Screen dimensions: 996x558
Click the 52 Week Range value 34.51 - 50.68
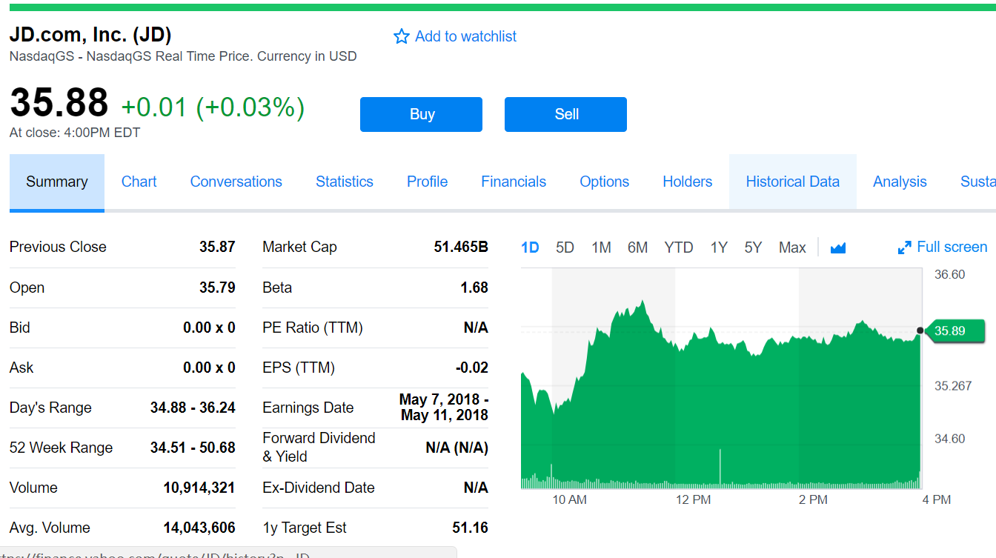point(193,448)
